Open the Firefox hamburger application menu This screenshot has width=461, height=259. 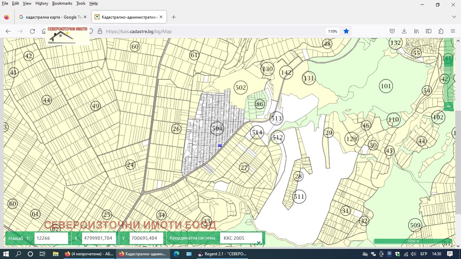[453, 31]
